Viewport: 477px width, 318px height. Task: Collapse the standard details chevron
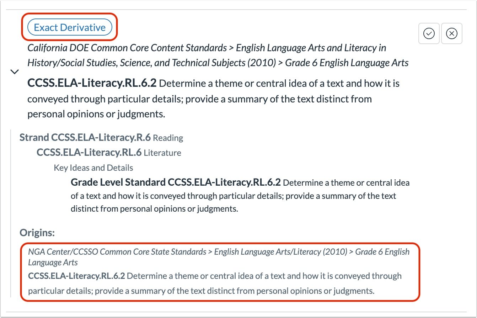[x=15, y=72]
